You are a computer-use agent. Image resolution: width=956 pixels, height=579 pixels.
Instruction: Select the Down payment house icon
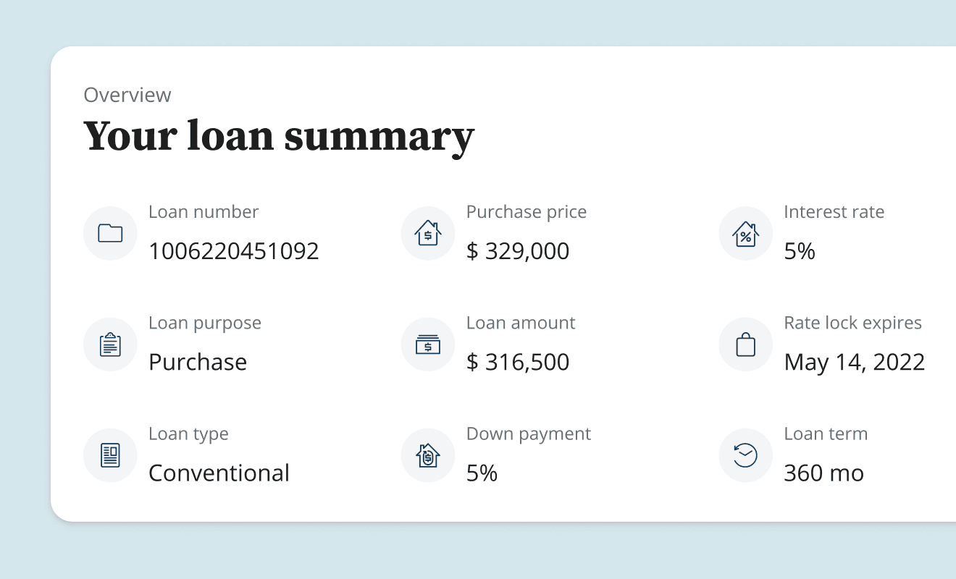pyautogui.click(x=427, y=455)
